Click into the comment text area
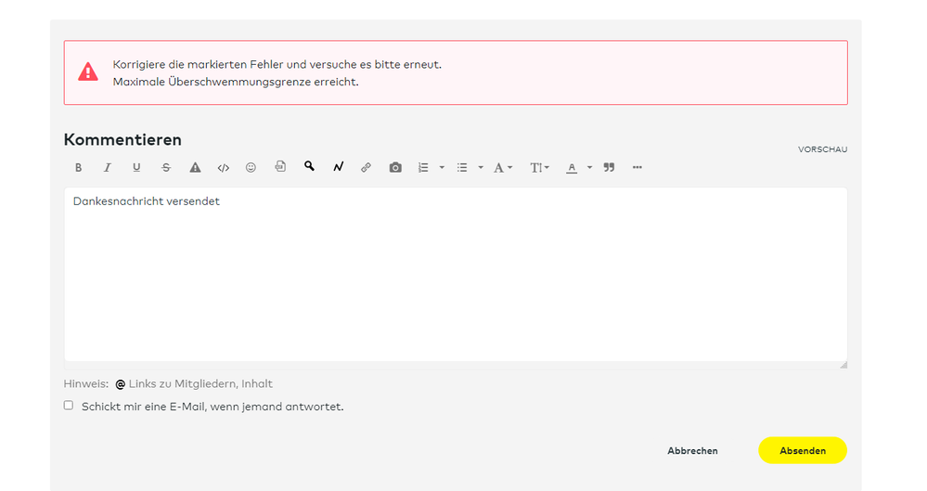 (456, 275)
